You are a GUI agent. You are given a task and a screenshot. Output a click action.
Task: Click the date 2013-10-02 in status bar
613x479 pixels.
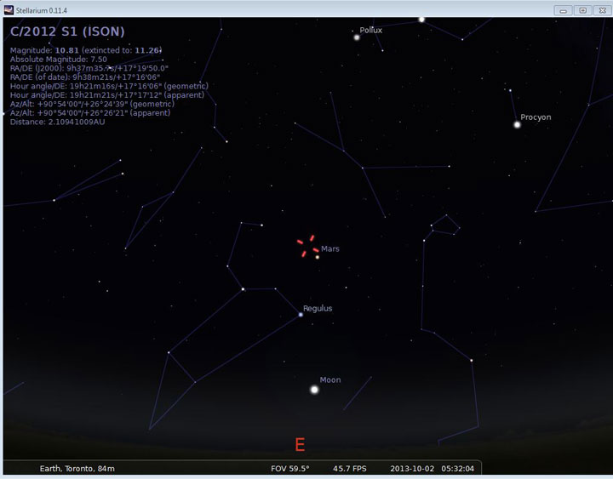click(412, 468)
